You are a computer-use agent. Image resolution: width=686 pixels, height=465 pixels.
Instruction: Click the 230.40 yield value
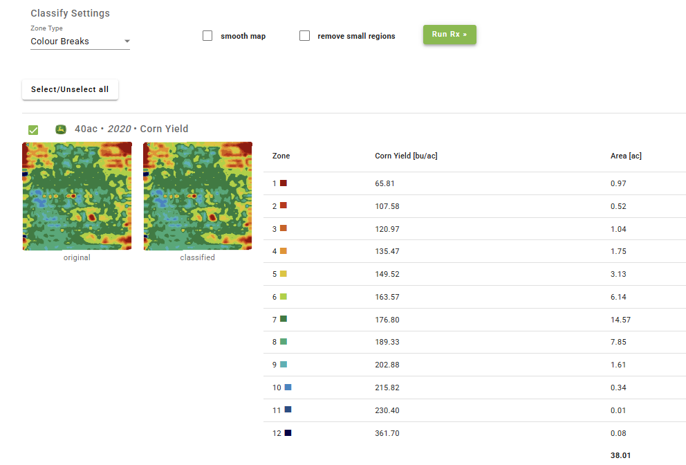tap(387, 410)
